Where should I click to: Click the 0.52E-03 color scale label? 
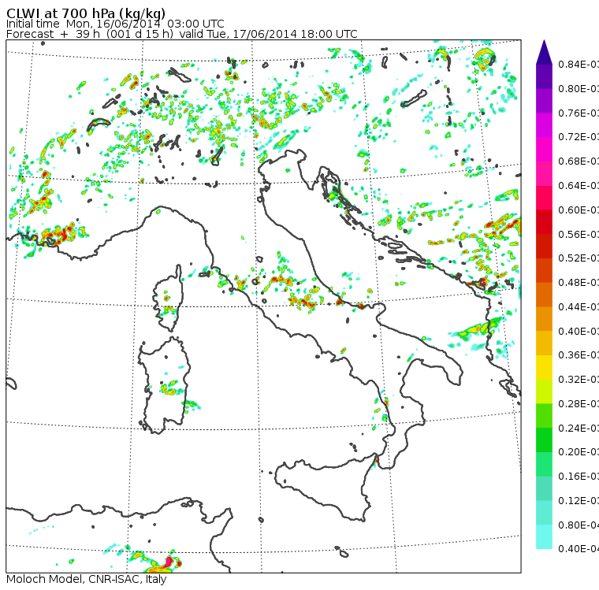click(579, 258)
